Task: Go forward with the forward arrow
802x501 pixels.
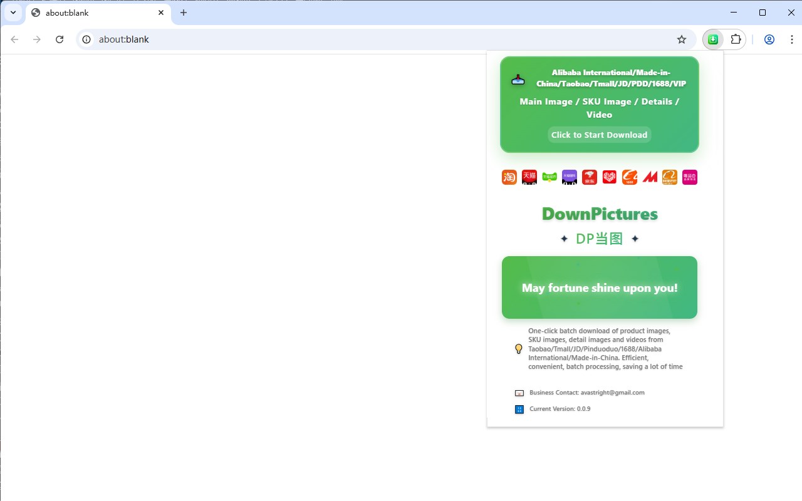Action: pyautogui.click(x=37, y=39)
